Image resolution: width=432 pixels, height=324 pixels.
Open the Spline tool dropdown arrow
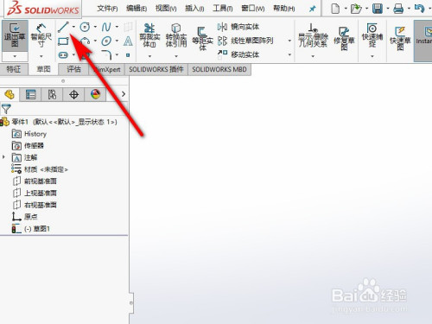tap(117, 27)
